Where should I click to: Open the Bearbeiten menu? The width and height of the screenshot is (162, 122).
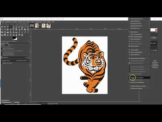pyautogui.click(x=8, y=22)
